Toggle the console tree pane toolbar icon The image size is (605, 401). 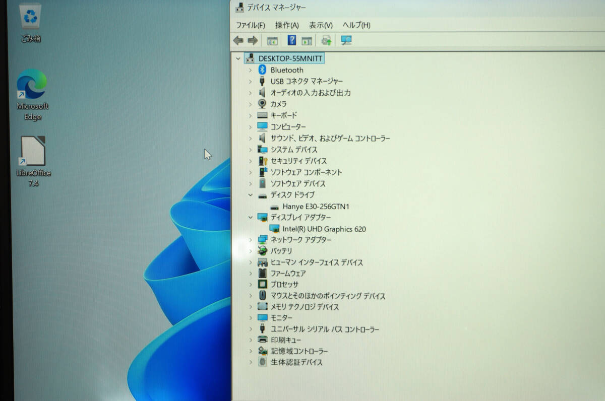(273, 40)
